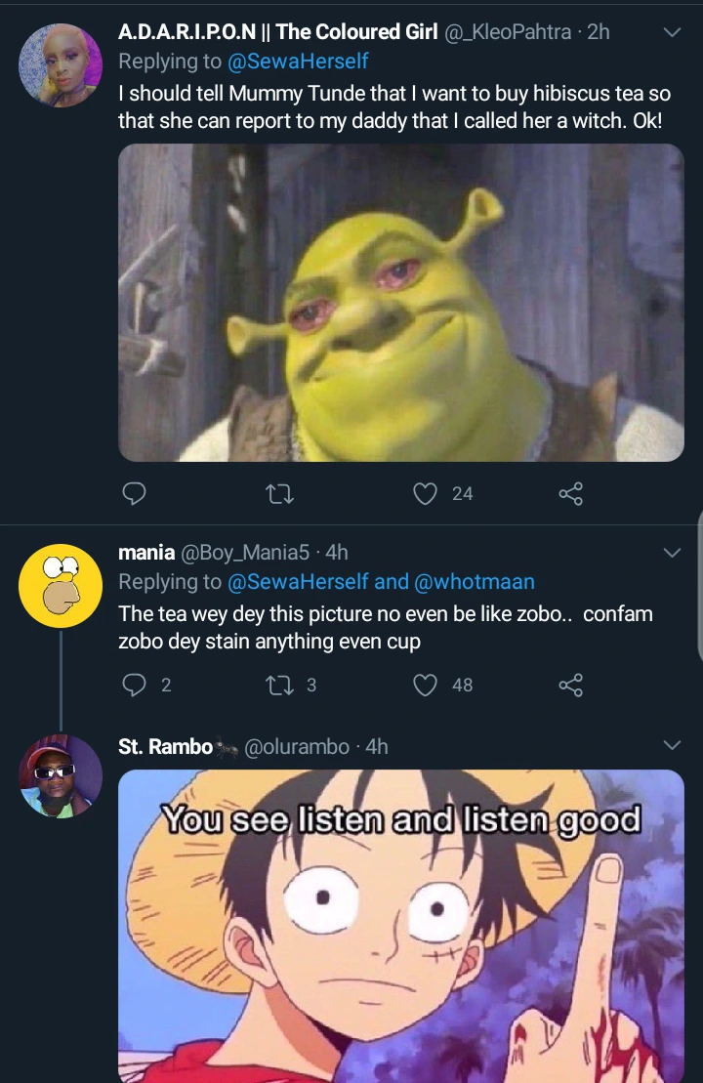Share the Shrek meme tweet
The width and height of the screenshot is (703, 1083).
570,494
